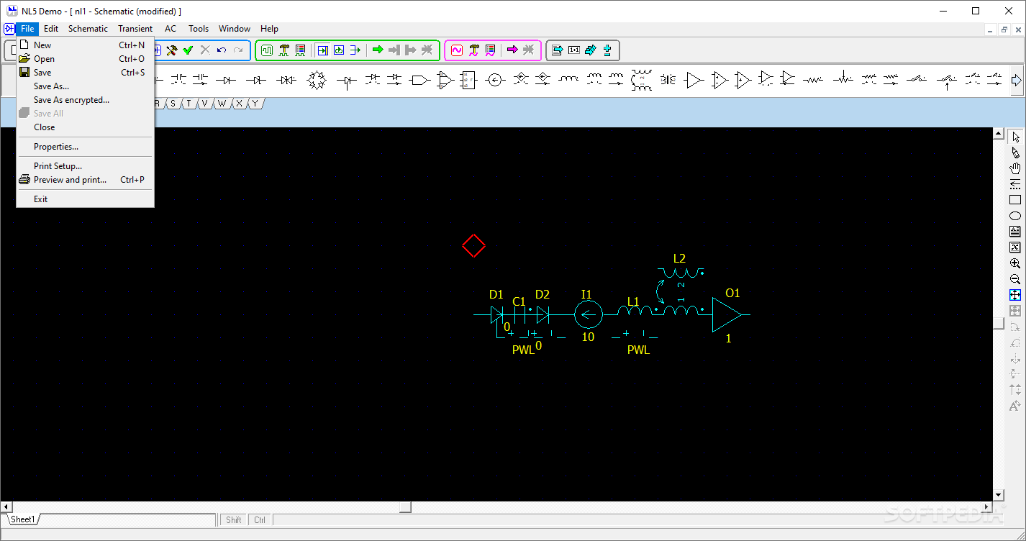Click the green transient waveform icon

[x=267, y=50]
